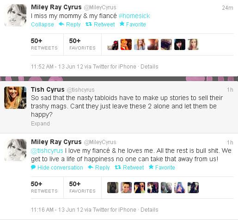Open the @tishcyrus mention in Miley's reply
This screenshot has height=220, width=238.
47,151
